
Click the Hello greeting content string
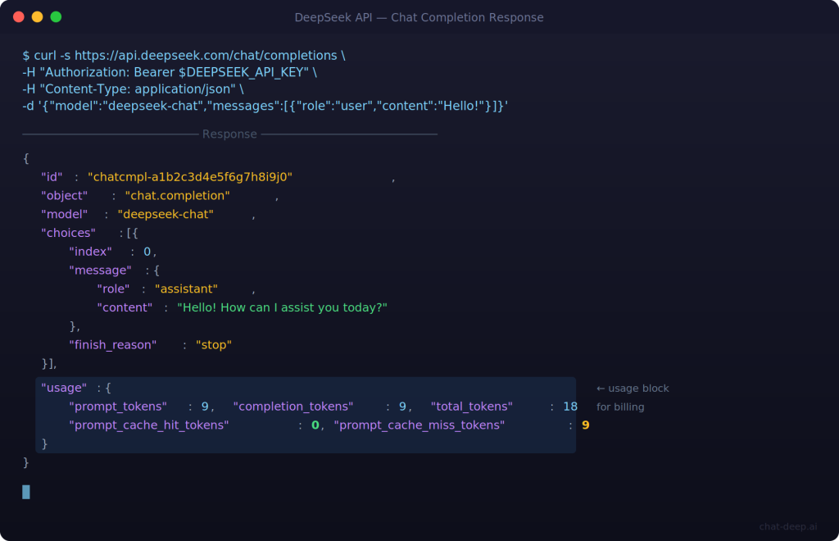283,307
